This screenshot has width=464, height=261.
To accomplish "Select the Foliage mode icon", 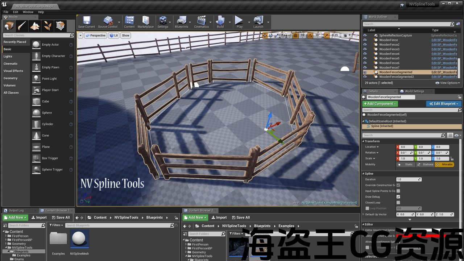I will pos(47,26).
